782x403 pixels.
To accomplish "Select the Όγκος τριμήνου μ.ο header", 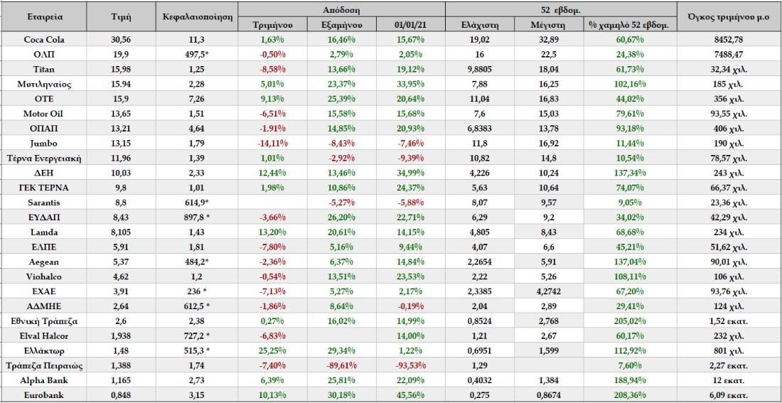I will click(729, 16).
